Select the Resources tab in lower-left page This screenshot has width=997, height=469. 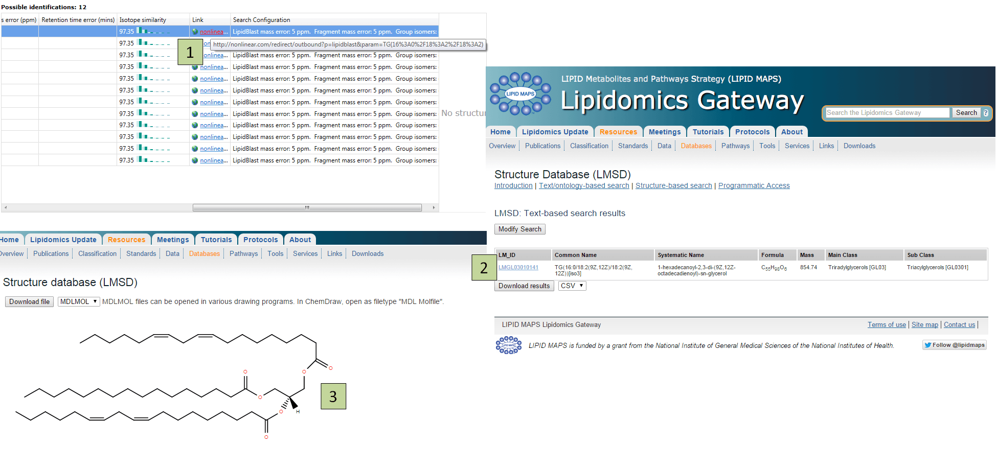(126, 240)
